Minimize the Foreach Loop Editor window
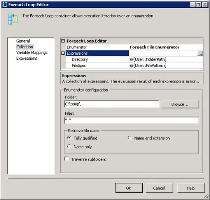Screen dimensions: 210x200 click(x=192, y=5)
